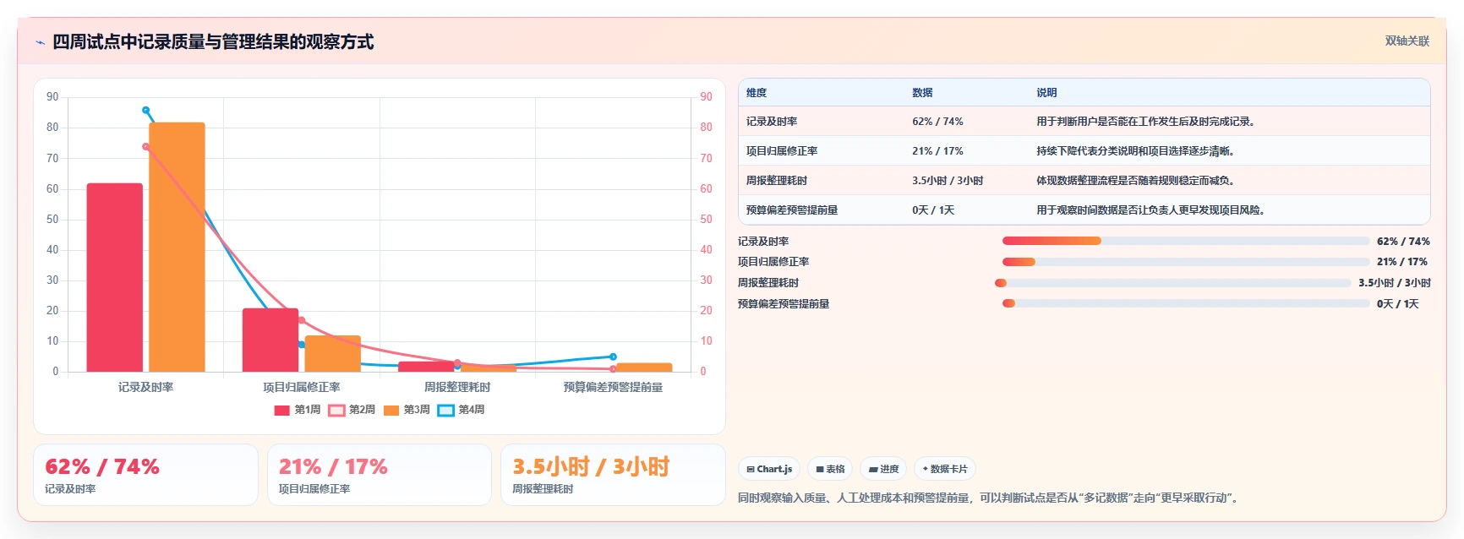The height and width of the screenshot is (539, 1464).
Task: Toggle the 第1周 legend item
Action: pyautogui.click(x=297, y=410)
